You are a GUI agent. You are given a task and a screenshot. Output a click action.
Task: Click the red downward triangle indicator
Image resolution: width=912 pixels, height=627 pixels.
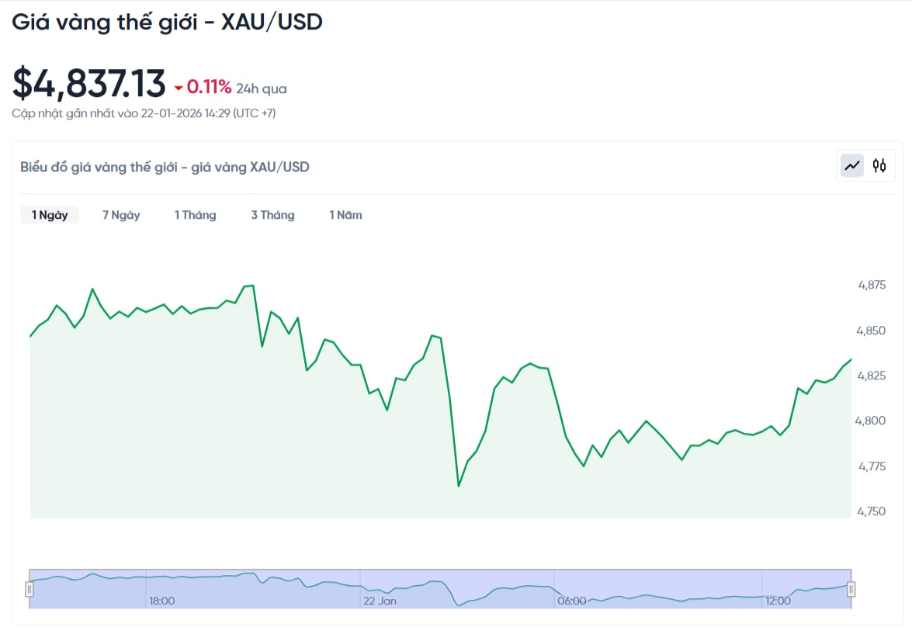point(179,87)
